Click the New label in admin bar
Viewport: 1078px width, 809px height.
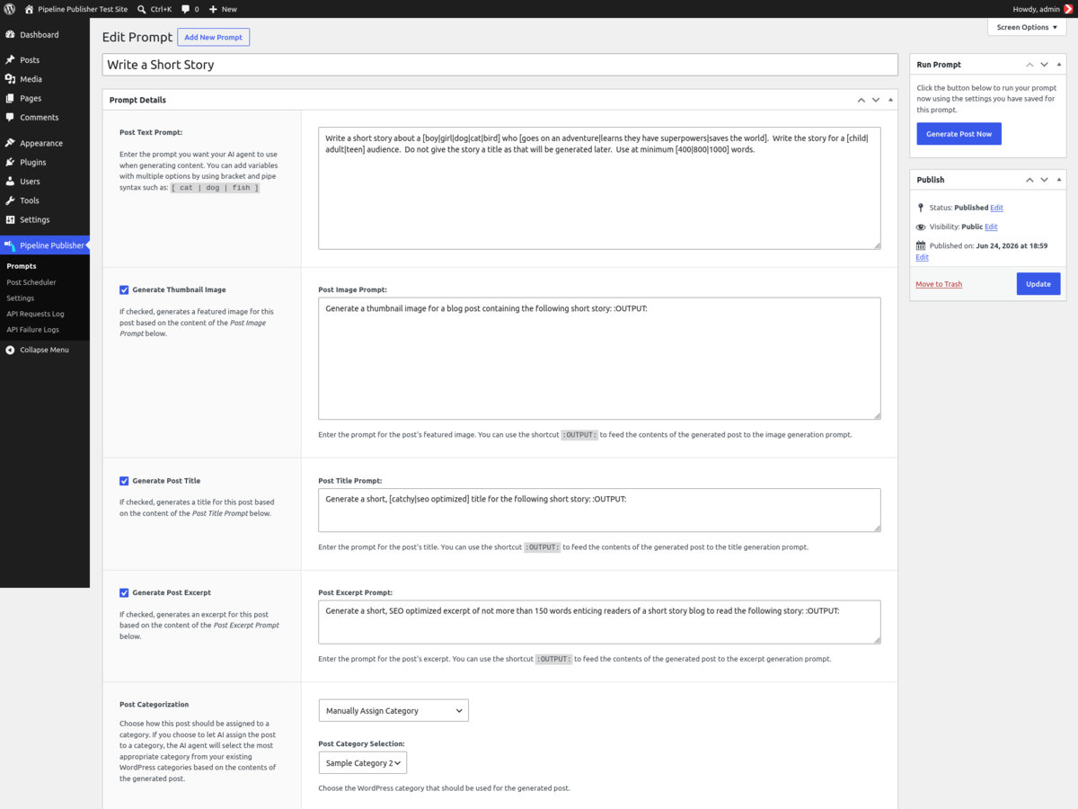tap(229, 9)
